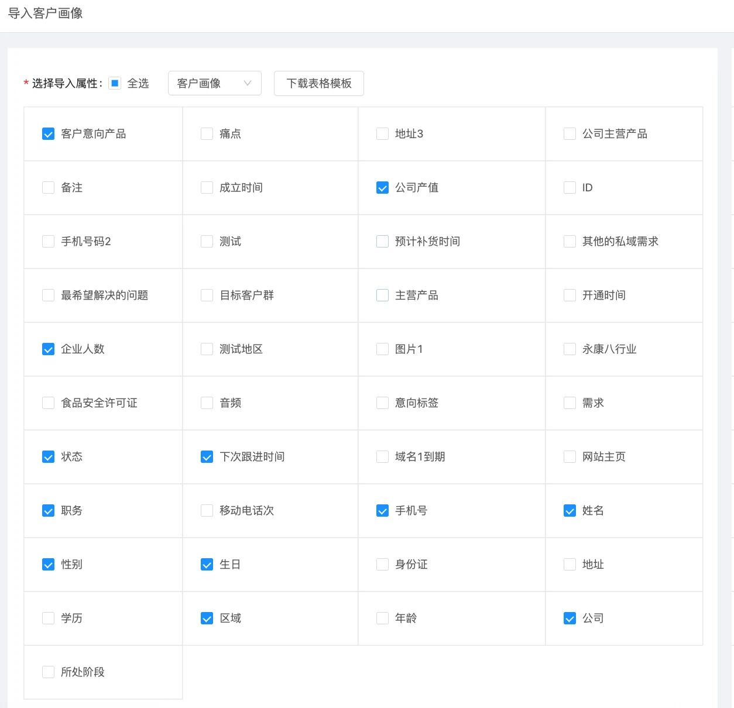Enable the 地址3 attribute checkbox
This screenshot has height=708, width=734.
coord(382,134)
